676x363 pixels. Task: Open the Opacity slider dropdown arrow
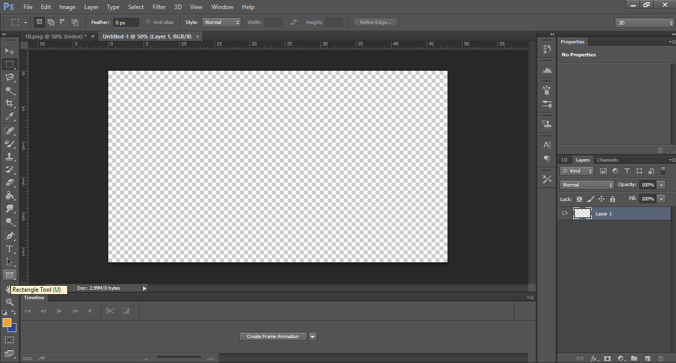[x=662, y=185]
